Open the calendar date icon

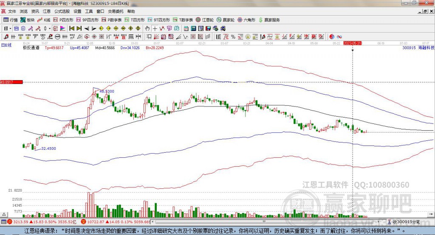pos(186,28)
